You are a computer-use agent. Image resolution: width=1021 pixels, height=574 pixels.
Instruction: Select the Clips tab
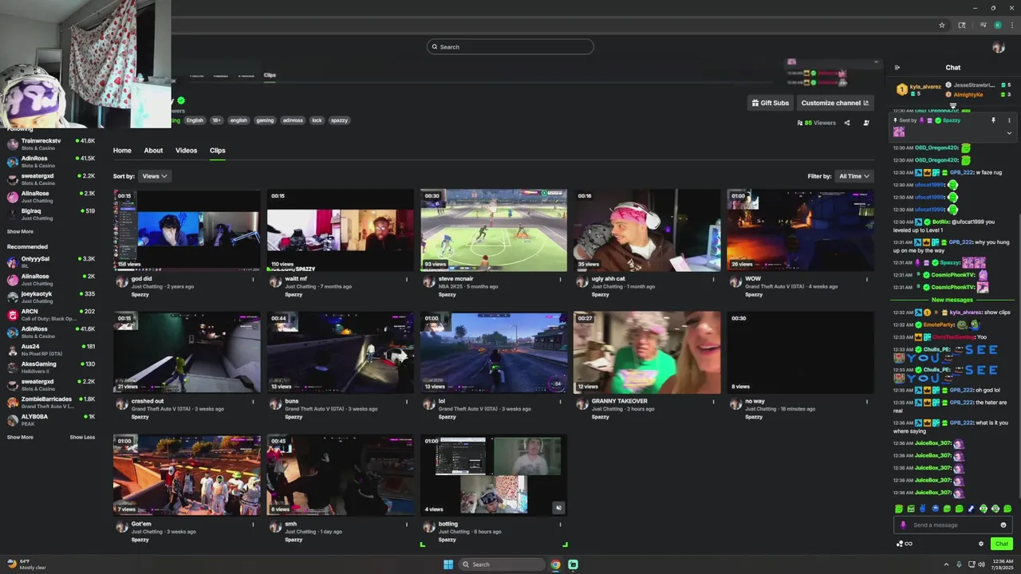click(x=218, y=151)
